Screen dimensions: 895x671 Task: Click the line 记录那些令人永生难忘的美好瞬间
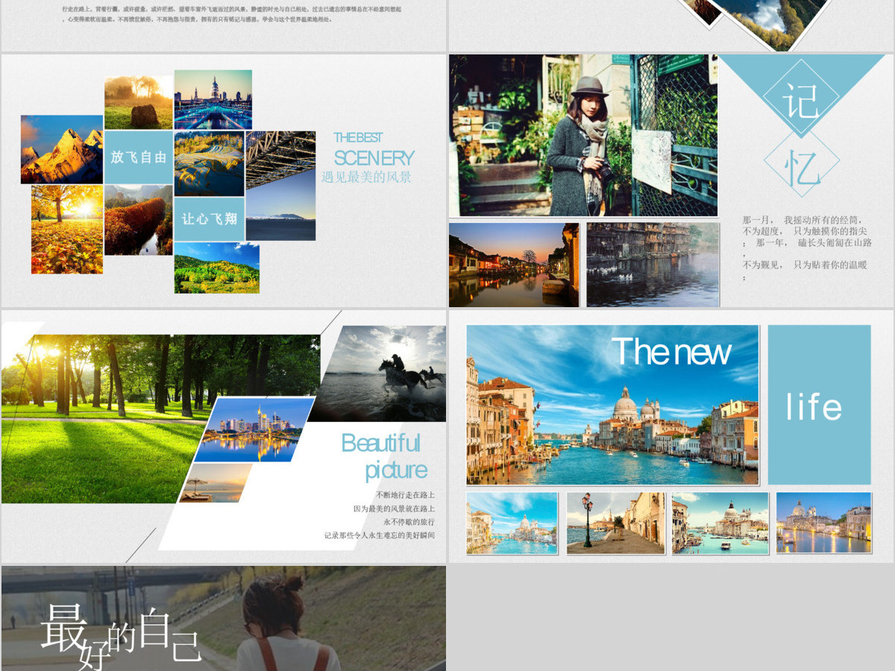(380, 535)
